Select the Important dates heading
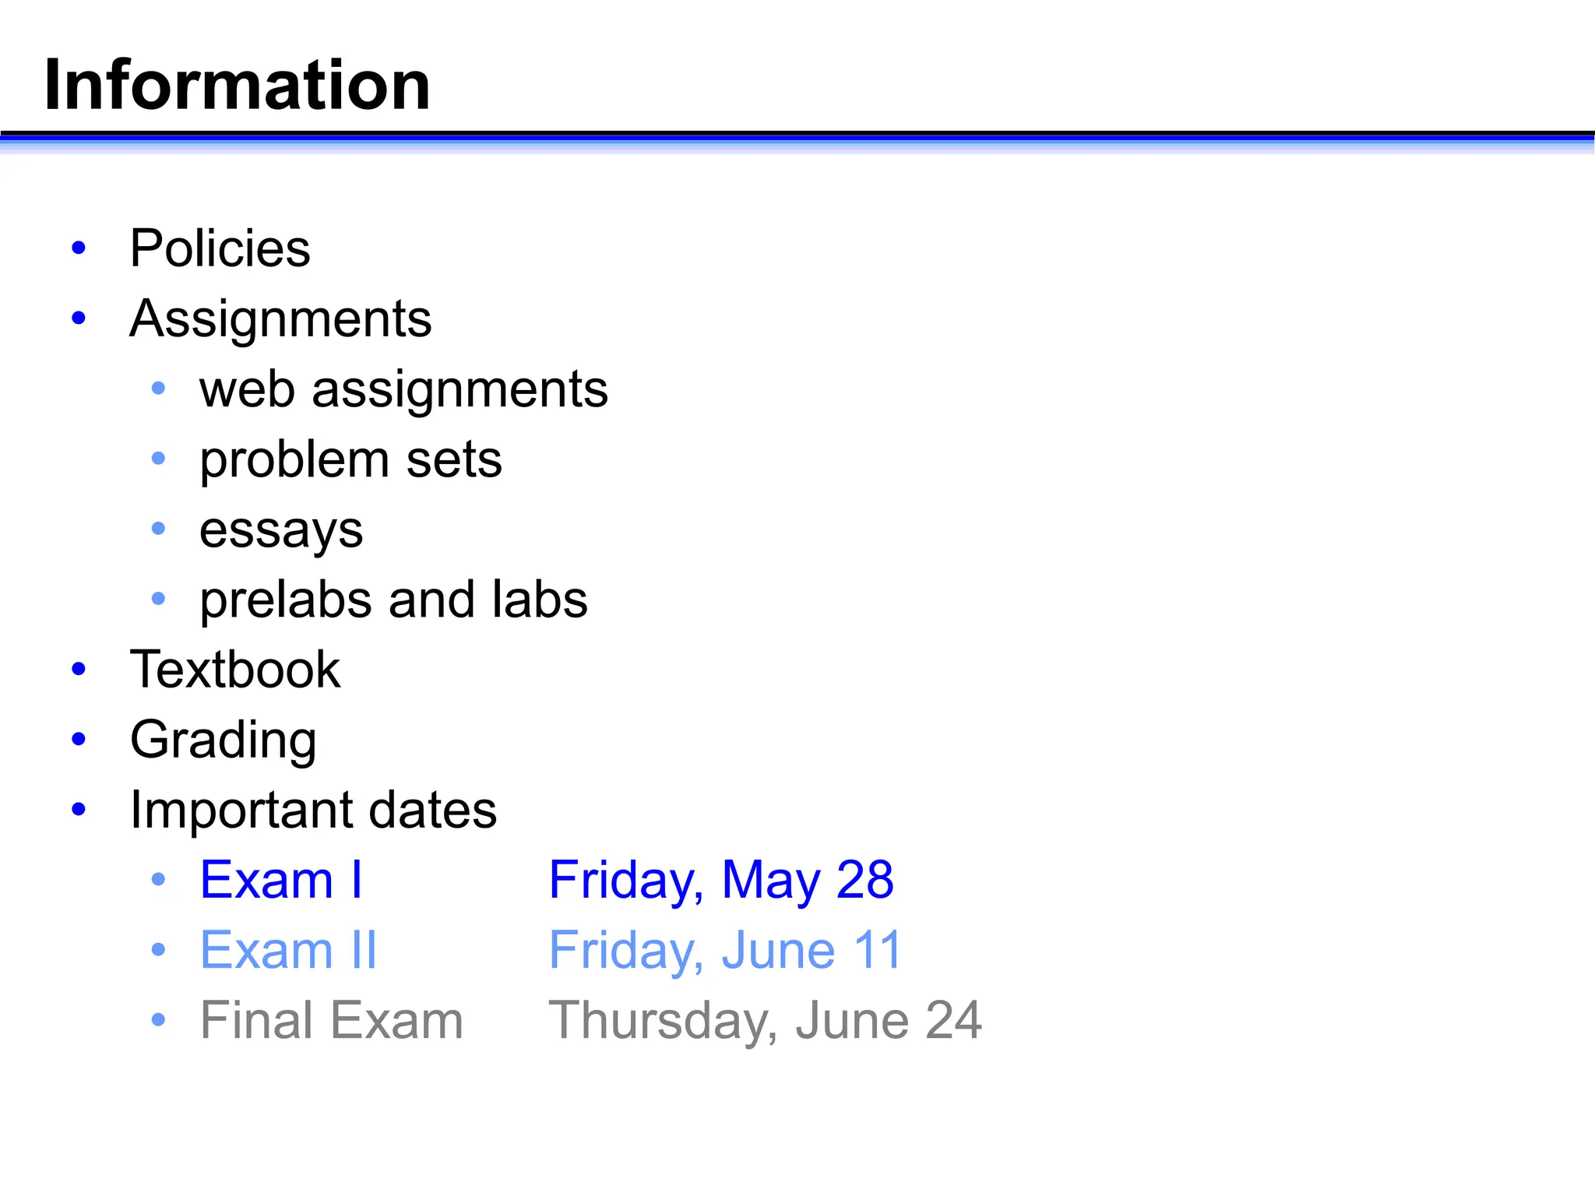The image size is (1595, 1196). click(313, 811)
